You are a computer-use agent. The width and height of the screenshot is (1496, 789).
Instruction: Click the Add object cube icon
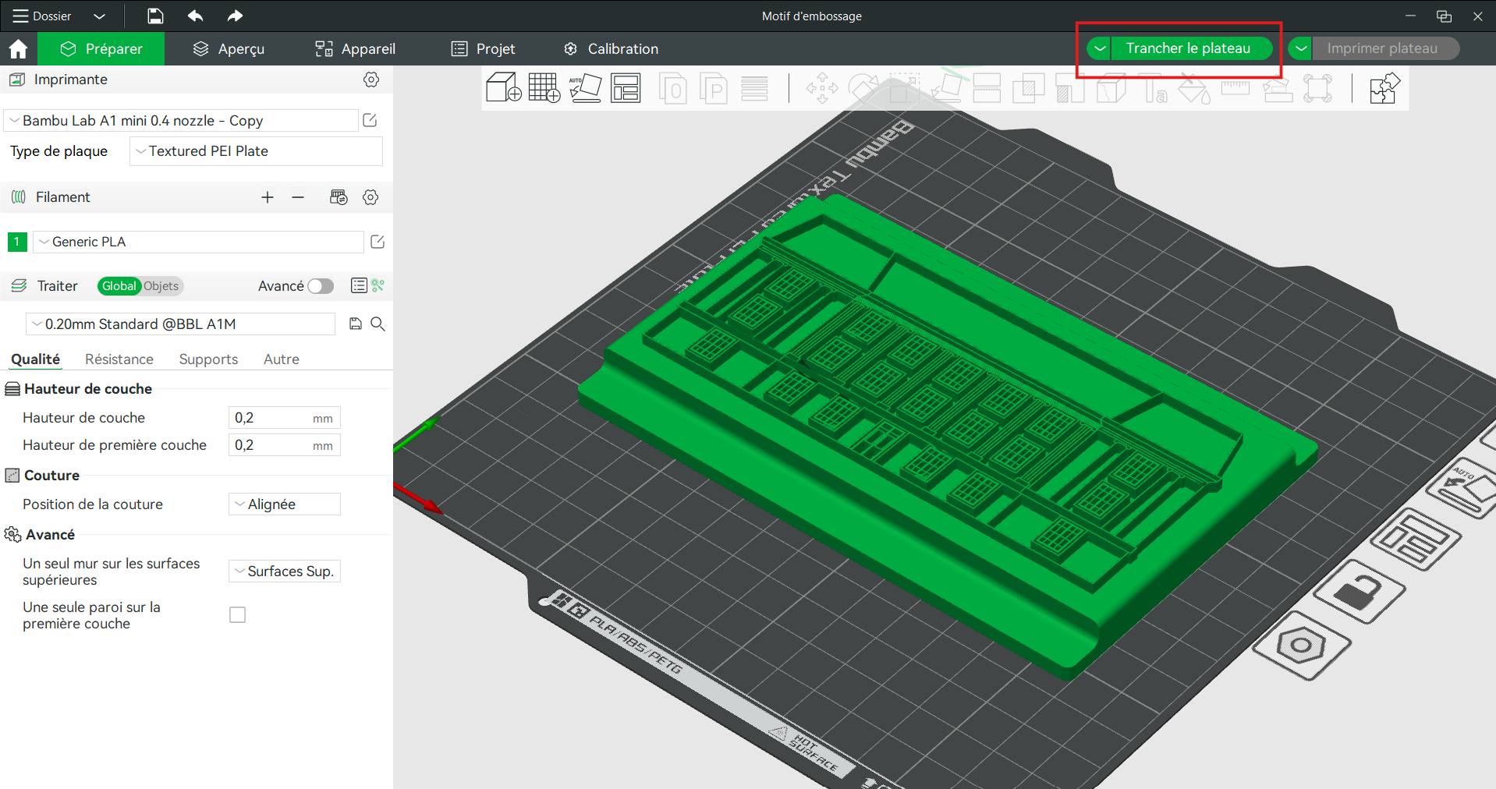tap(503, 87)
